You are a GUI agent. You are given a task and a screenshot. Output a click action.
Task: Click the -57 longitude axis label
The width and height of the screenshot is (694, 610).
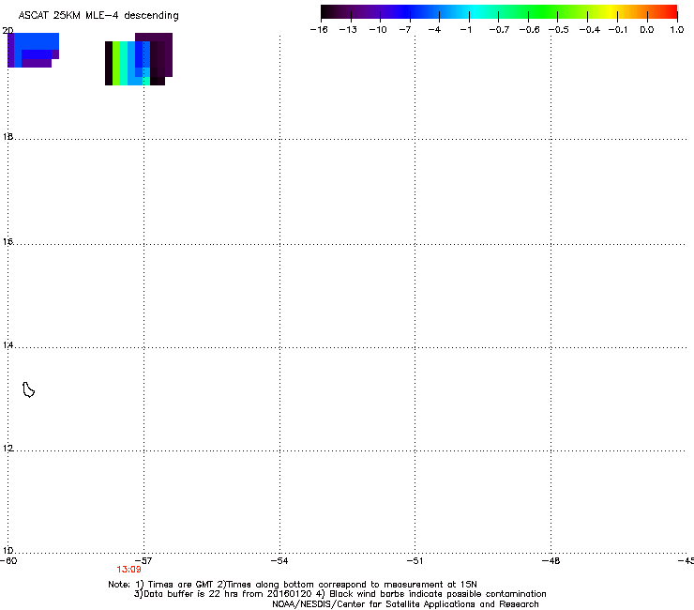tap(143, 561)
